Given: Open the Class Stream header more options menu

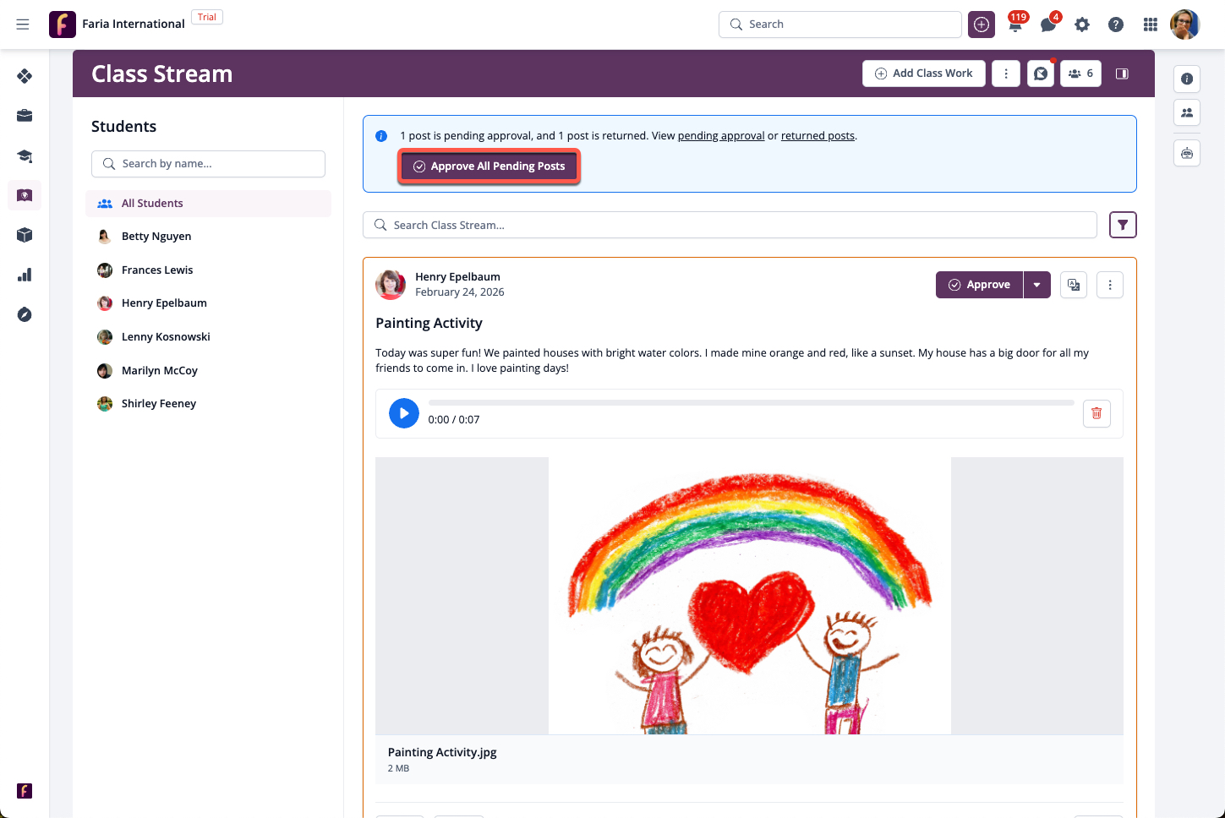Looking at the screenshot, I should pos(1006,74).
